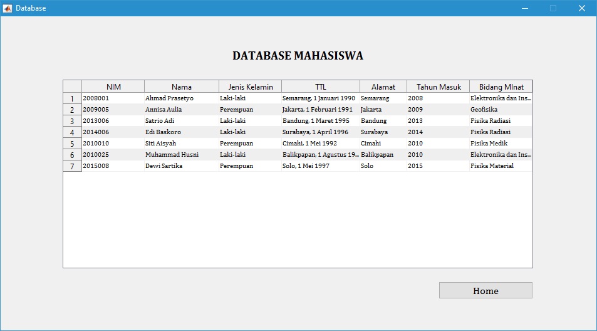Select the NIM column header
This screenshot has width=597, height=331.
coord(113,87)
